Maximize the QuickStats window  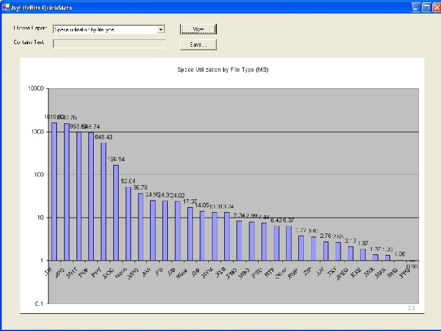point(426,7)
